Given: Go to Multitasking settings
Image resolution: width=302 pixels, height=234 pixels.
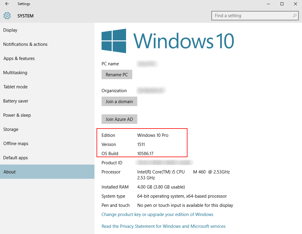Looking at the screenshot, I should (x=47, y=73).
